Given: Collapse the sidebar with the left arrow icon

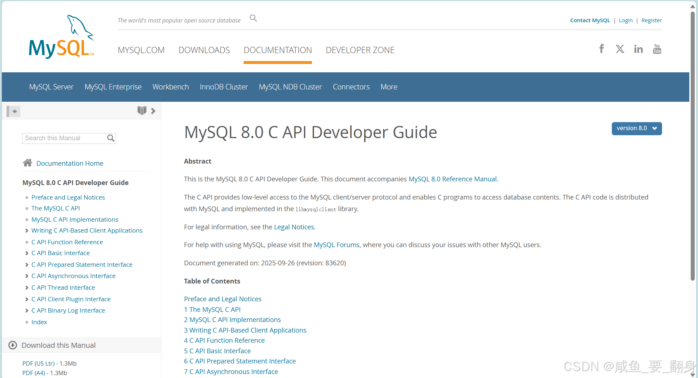Looking at the screenshot, I should 13,111.
